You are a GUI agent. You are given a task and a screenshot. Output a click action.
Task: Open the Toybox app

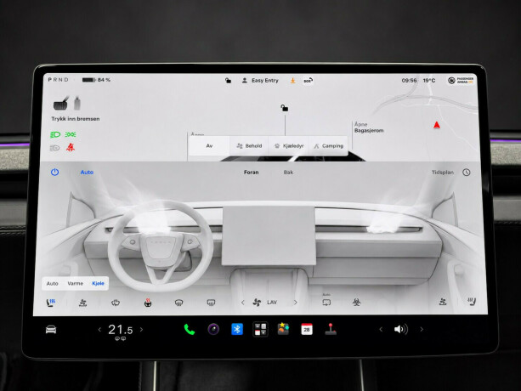coord(283,329)
